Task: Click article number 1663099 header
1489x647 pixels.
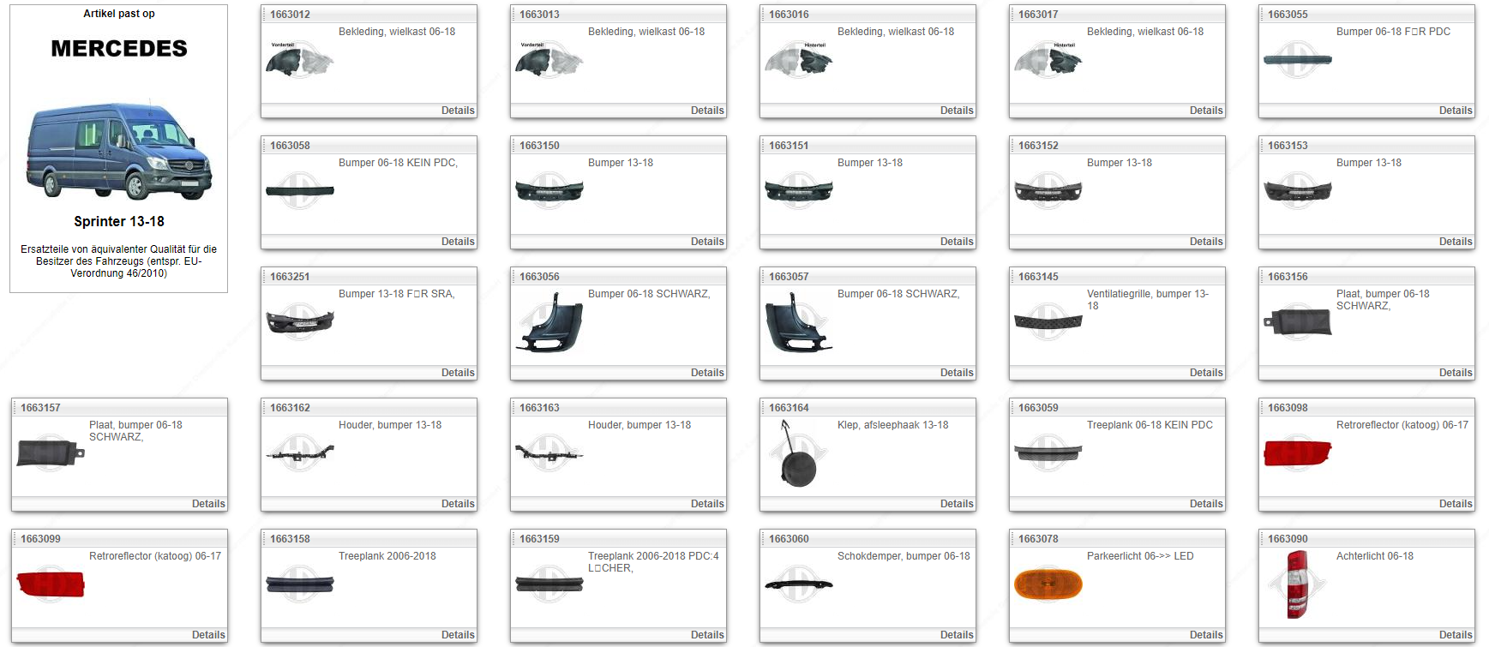Action: click(40, 539)
